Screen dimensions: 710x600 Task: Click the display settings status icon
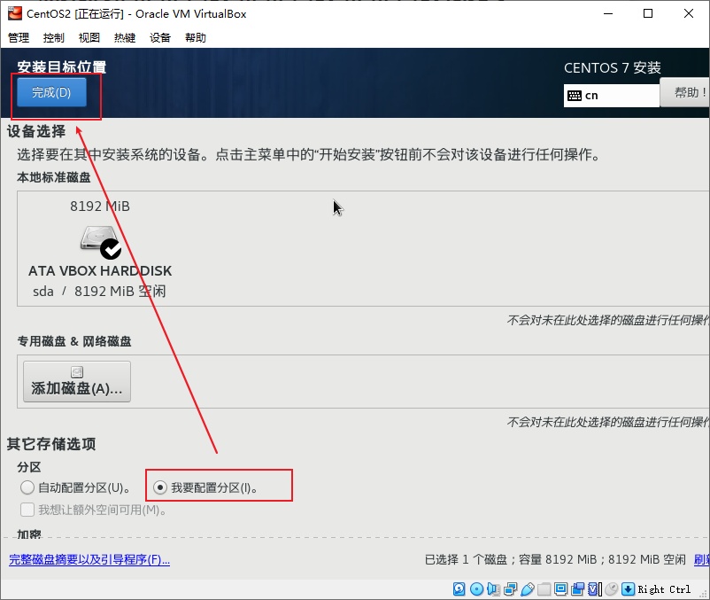pos(560,589)
